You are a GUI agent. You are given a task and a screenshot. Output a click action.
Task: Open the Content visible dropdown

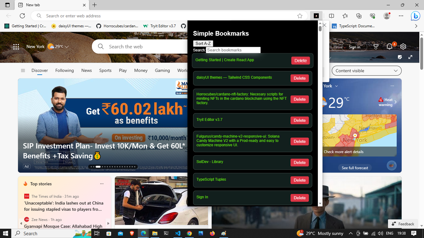pyautogui.click(x=367, y=71)
